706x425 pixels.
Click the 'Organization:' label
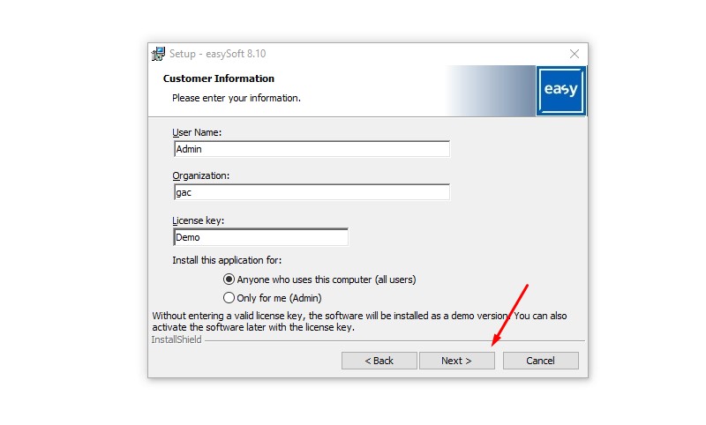[x=201, y=175]
